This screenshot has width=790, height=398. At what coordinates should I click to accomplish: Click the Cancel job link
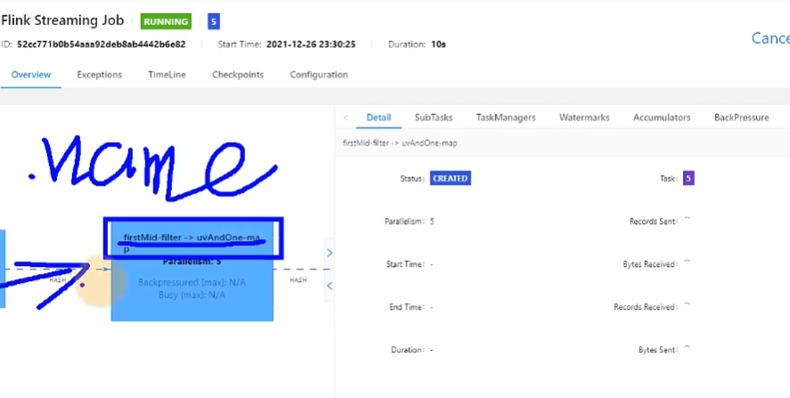pos(770,37)
